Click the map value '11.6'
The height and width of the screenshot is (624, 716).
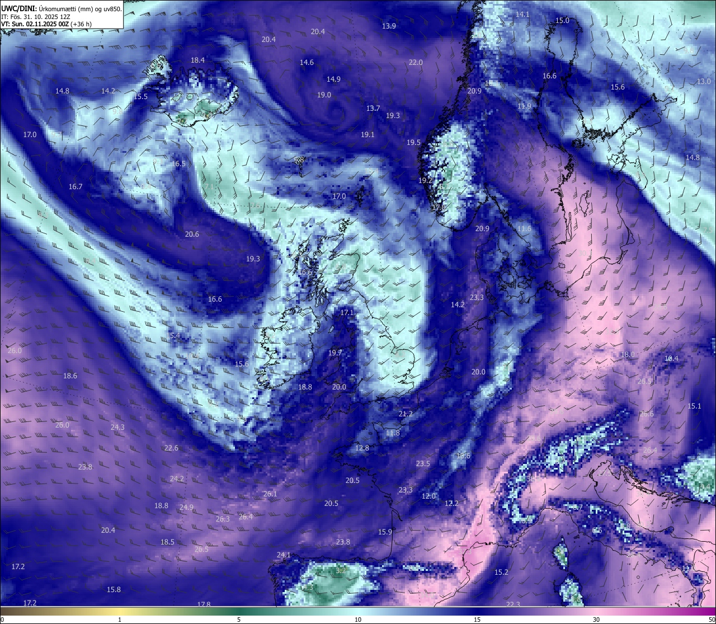[x=524, y=229]
